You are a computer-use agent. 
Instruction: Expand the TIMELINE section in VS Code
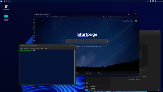click(x=100, y=88)
